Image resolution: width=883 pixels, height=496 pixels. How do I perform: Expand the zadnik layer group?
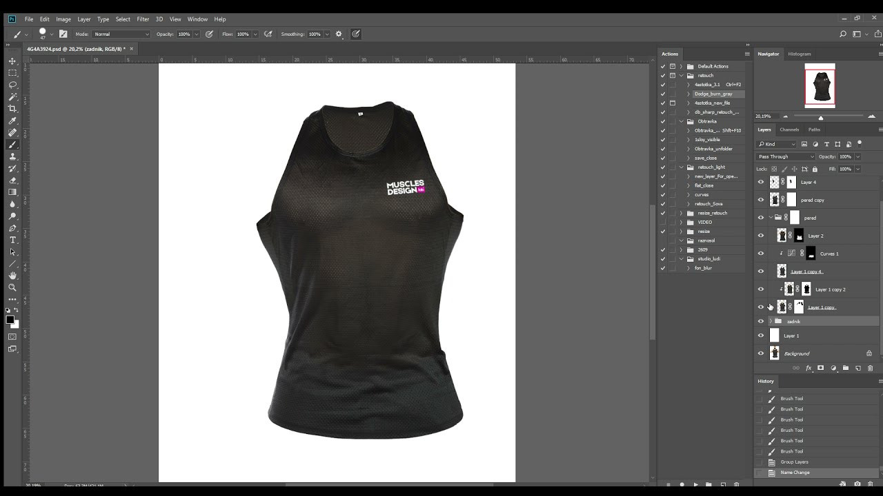771,322
